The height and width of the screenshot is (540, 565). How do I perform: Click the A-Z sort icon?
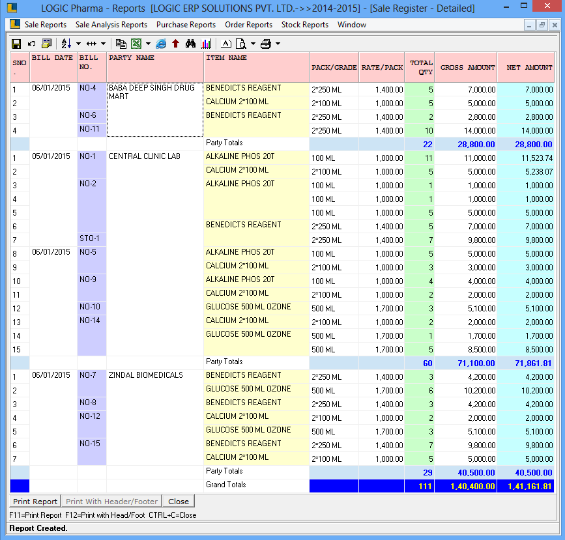[66, 44]
